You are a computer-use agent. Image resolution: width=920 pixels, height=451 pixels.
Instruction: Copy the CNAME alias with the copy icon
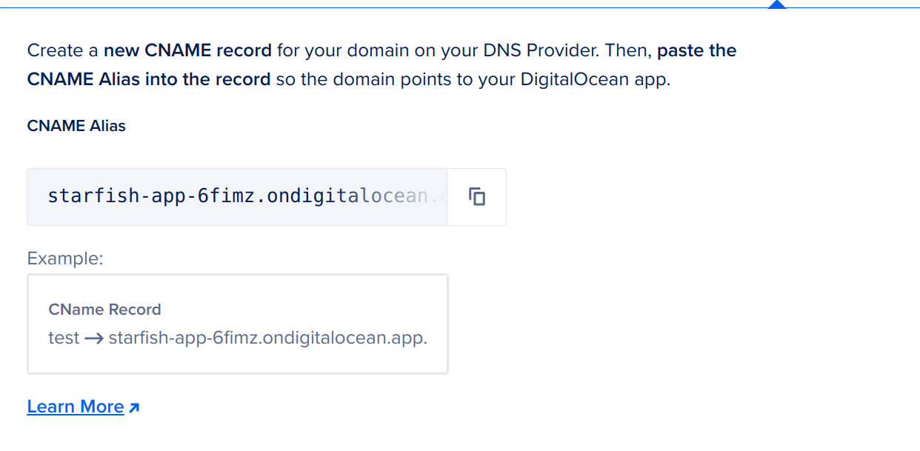click(x=477, y=197)
